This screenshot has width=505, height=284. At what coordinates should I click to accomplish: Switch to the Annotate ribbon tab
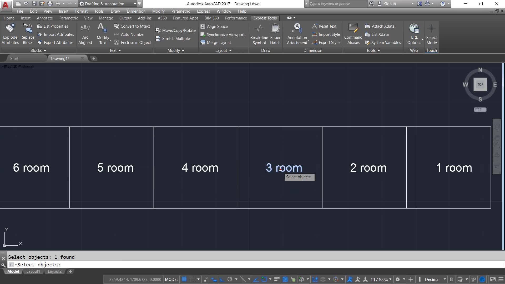click(x=45, y=18)
